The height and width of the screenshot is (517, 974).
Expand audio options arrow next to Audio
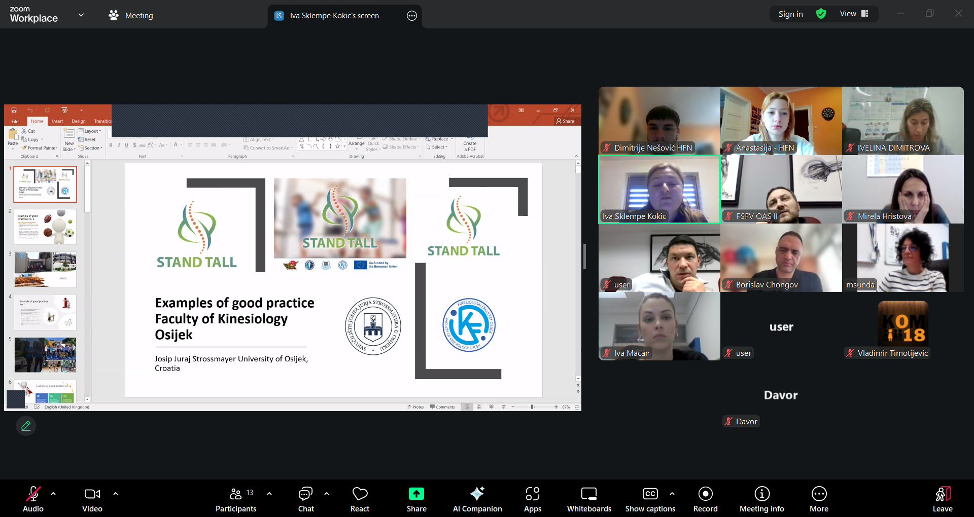coord(53,493)
